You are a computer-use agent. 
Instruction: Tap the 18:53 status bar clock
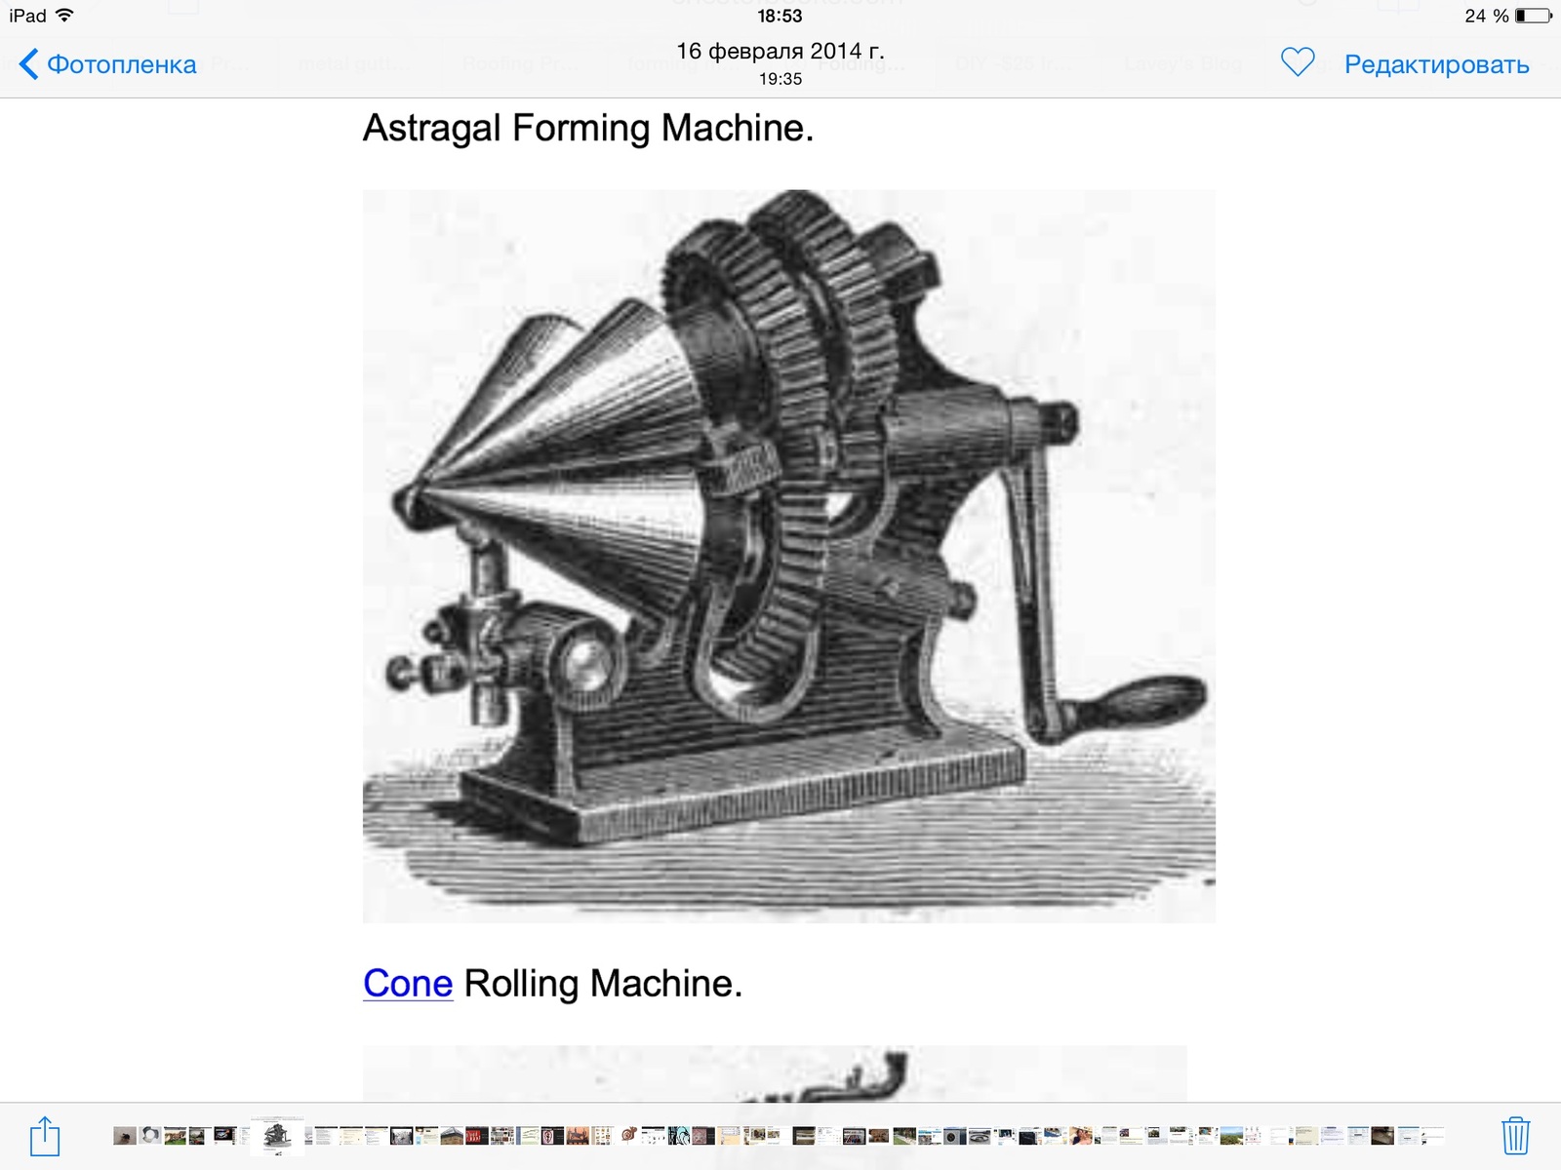(x=780, y=16)
